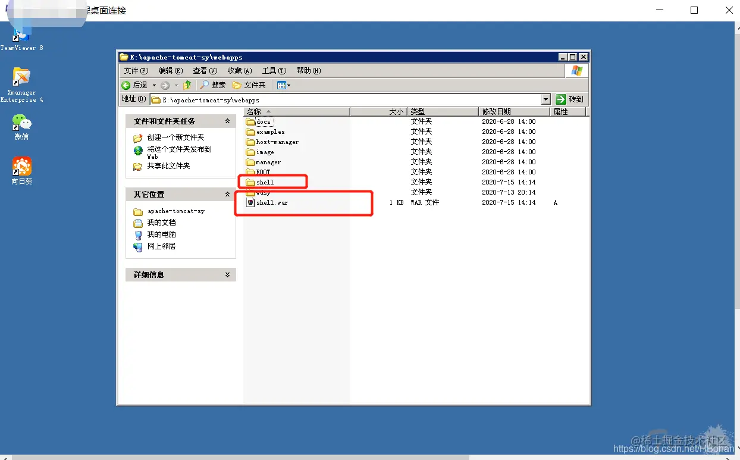Click the 1 KB size value
The image size is (740, 460).
tap(396, 202)
